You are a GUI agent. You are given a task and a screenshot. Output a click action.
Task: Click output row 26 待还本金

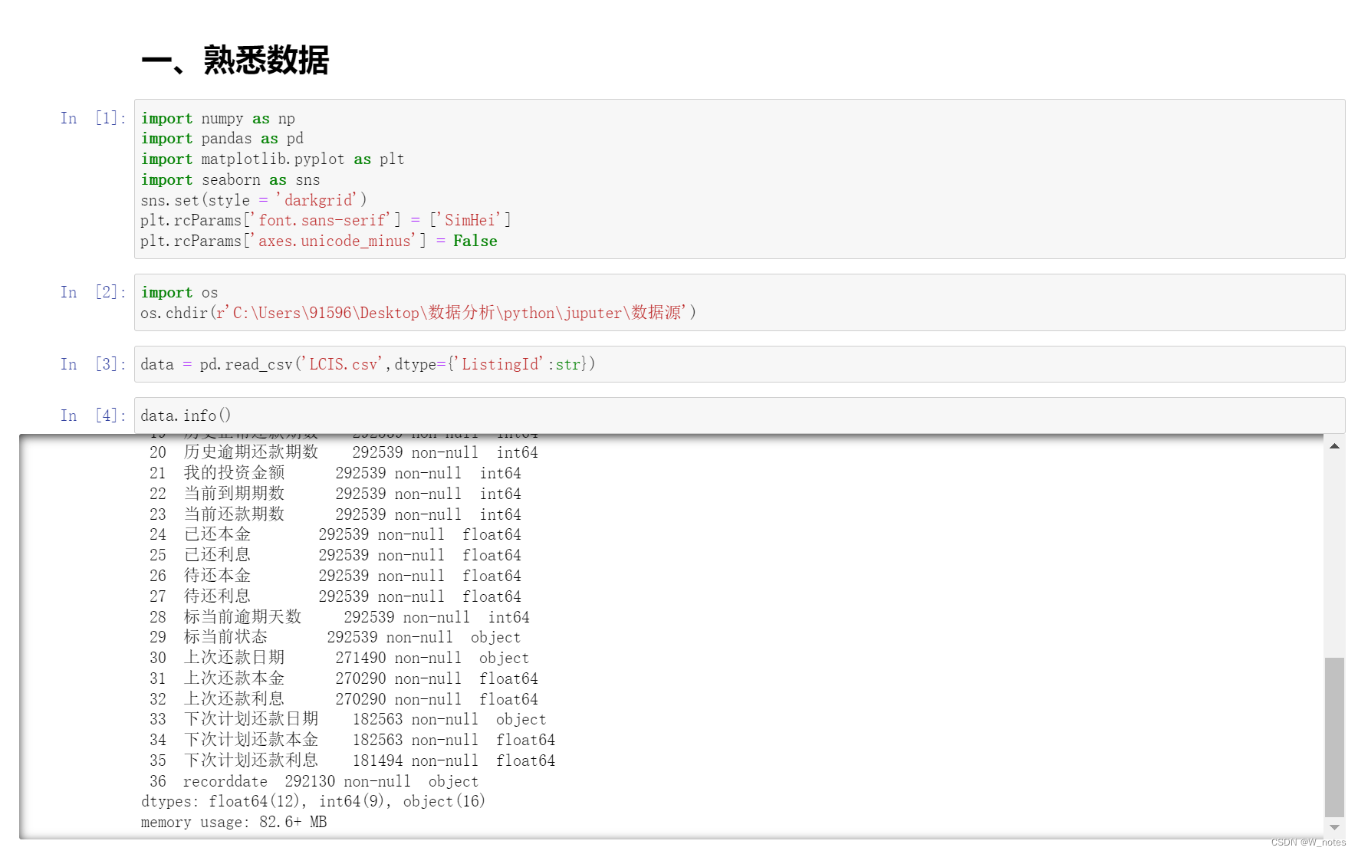[x=335, y=576]
